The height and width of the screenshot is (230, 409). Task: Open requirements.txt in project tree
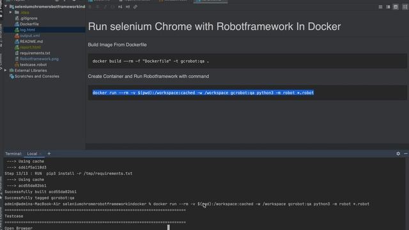point(35,53)
